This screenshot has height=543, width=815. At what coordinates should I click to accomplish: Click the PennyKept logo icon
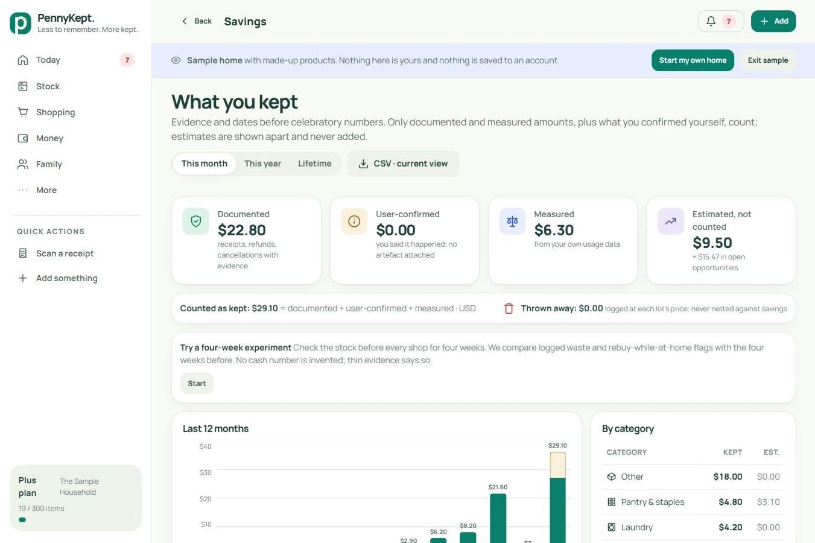pyautogui.click(x=21, y=23)
